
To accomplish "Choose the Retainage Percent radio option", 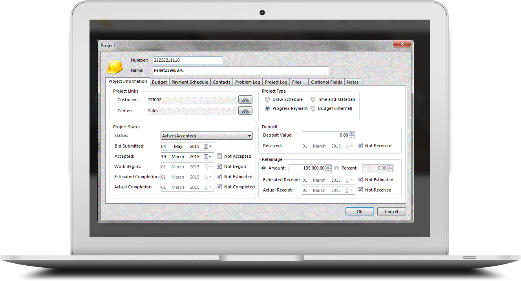I will (336, 168).
